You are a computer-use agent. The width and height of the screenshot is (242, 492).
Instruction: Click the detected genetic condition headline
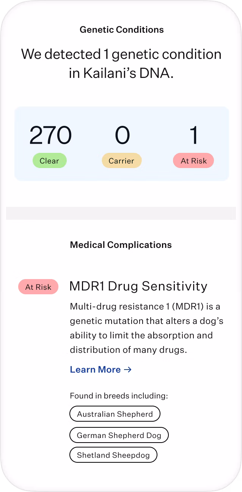pyautogui.click(x=121, y=63)
